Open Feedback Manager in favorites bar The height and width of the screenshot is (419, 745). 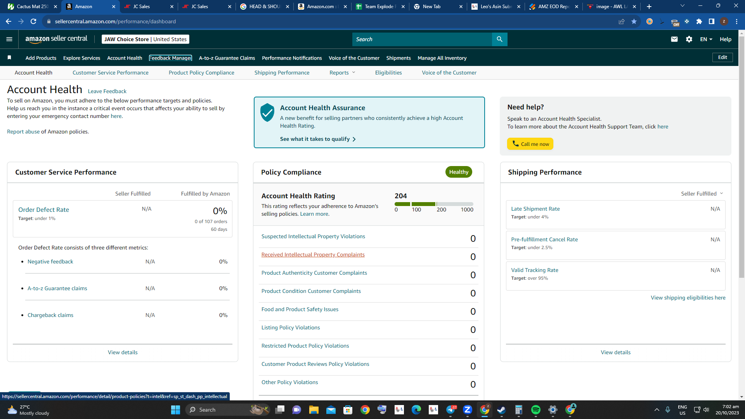tap(170, 58)
